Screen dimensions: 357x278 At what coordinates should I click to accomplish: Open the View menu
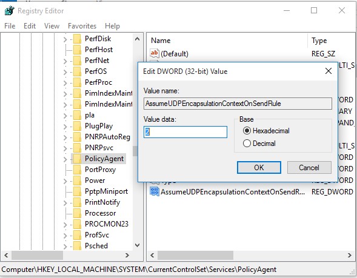point(52,26)
